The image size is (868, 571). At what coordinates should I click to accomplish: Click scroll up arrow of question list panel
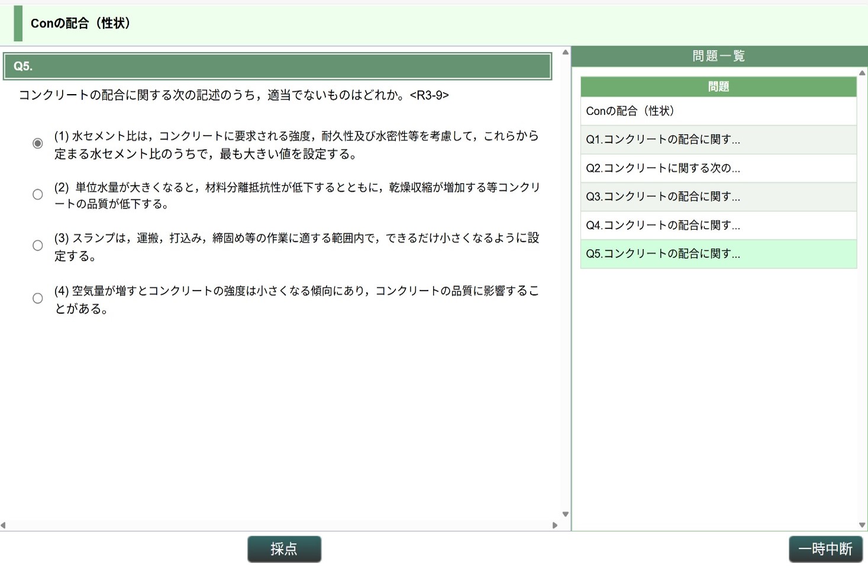(862, 73)
